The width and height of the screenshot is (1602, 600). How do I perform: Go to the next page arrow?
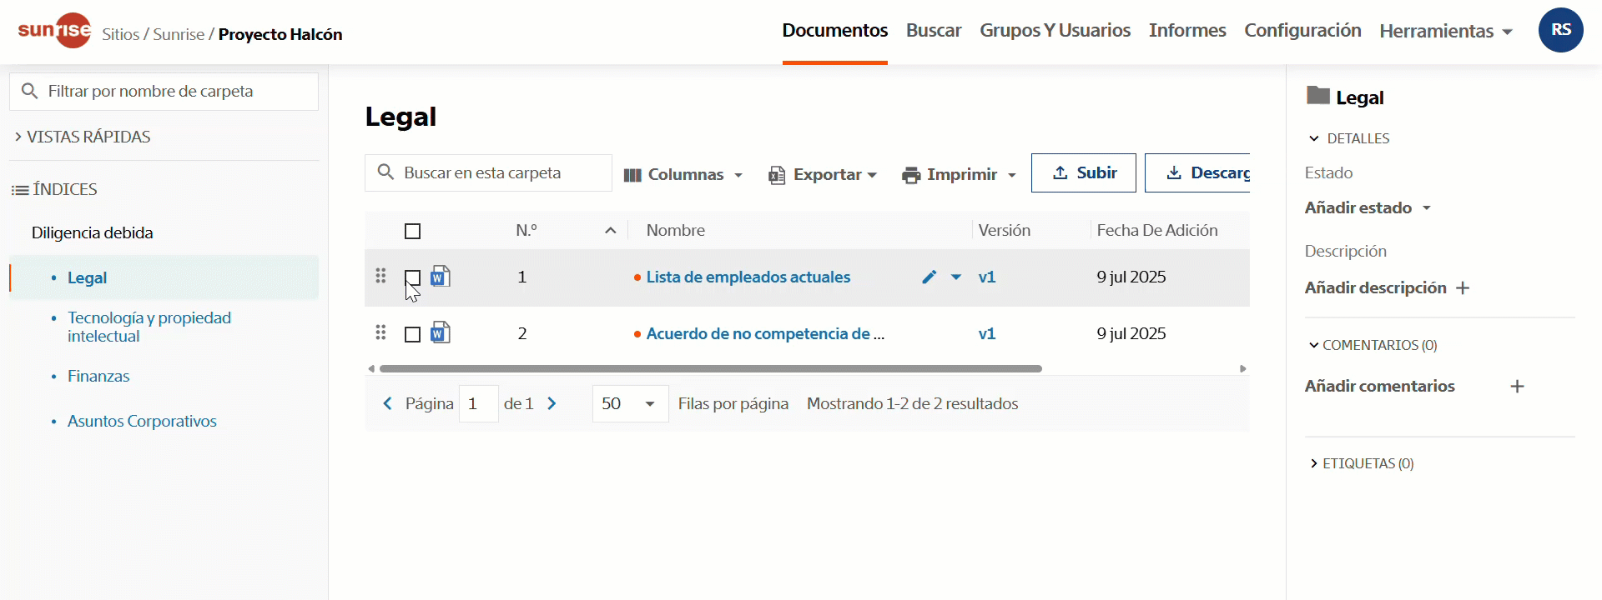(552, 403)
